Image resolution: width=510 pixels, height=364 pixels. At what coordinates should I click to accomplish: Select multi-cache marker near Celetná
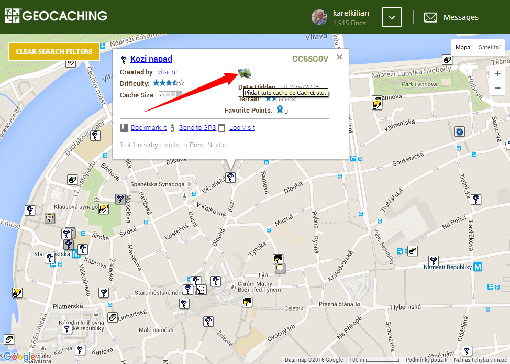coord(247,302)
